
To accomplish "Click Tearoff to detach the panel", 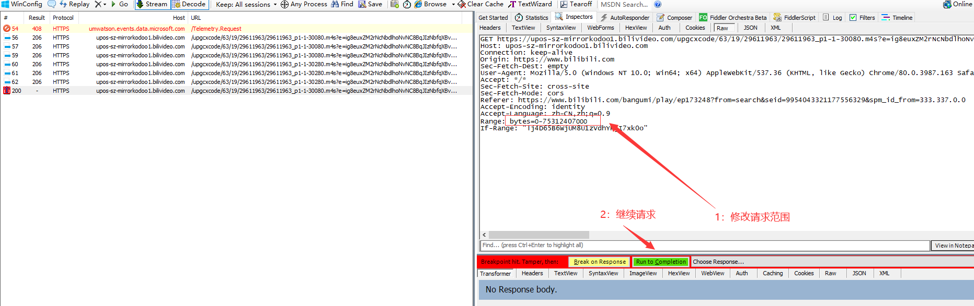I will click(x=576, y=4).
